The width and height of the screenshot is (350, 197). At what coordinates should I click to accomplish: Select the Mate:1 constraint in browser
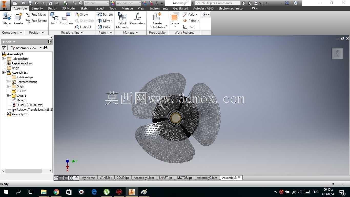pos(21,100)
